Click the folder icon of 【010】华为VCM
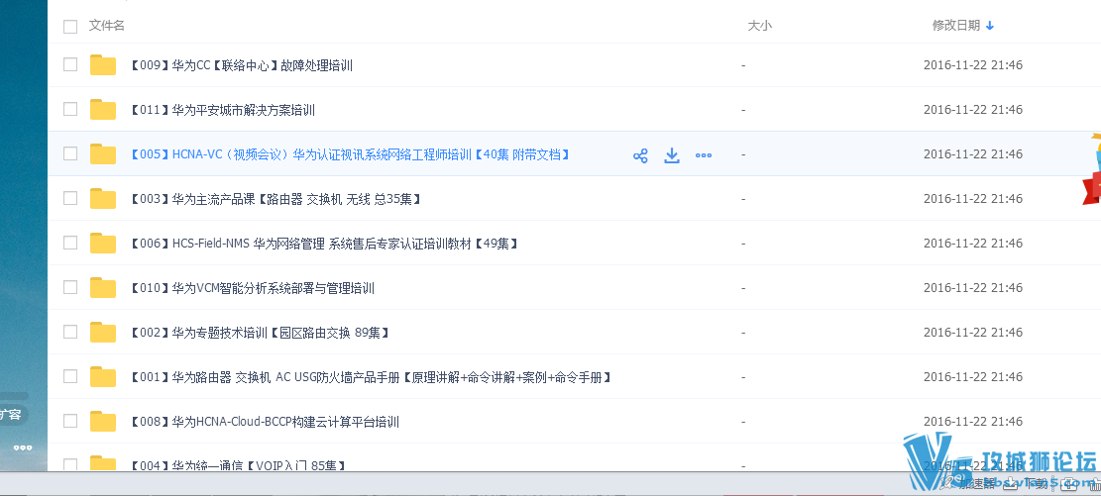 103,288
